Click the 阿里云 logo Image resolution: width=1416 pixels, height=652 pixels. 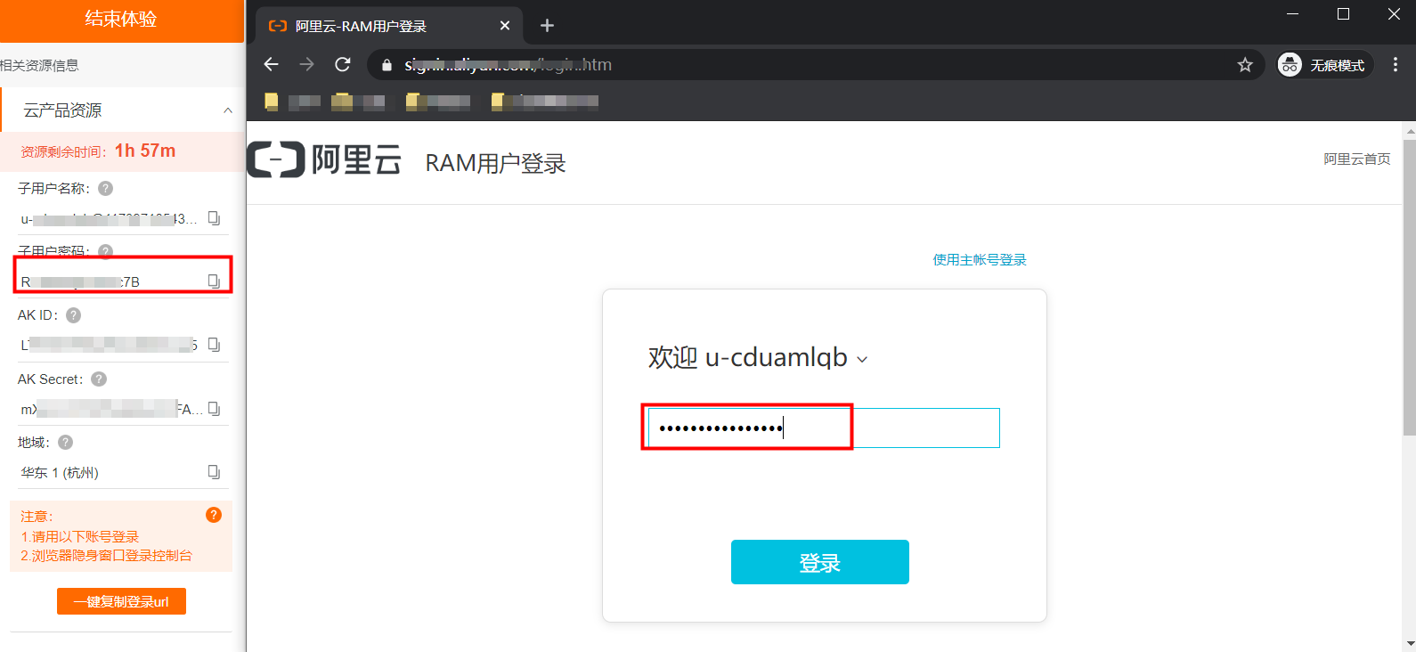click(324, 159)
